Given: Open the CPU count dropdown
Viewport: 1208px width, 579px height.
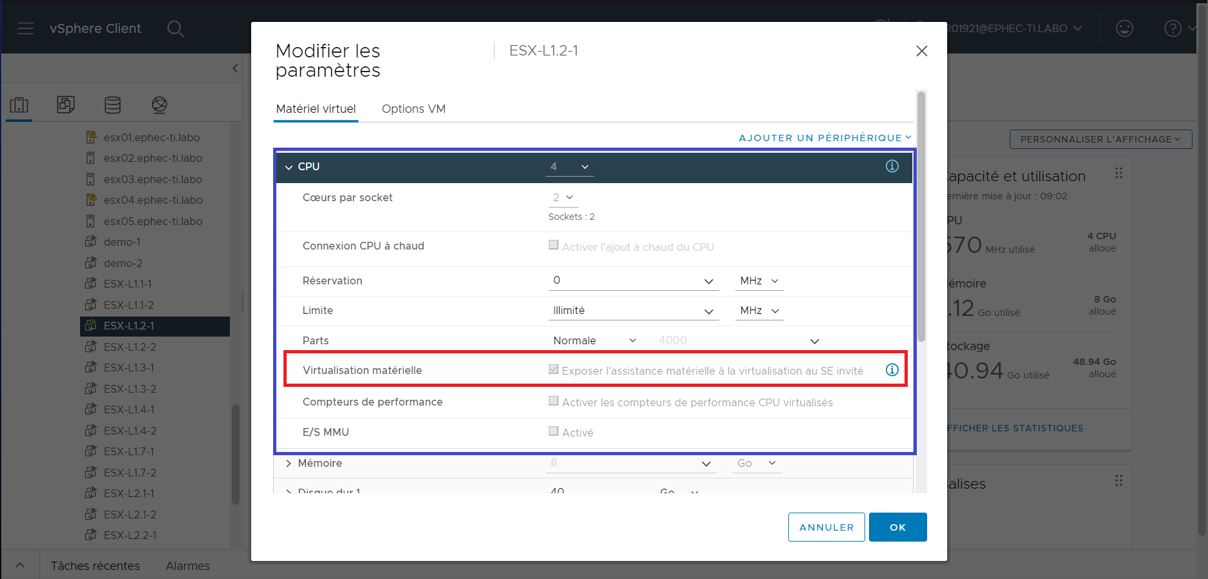Looking at the screenshot, I should [569, 167].
